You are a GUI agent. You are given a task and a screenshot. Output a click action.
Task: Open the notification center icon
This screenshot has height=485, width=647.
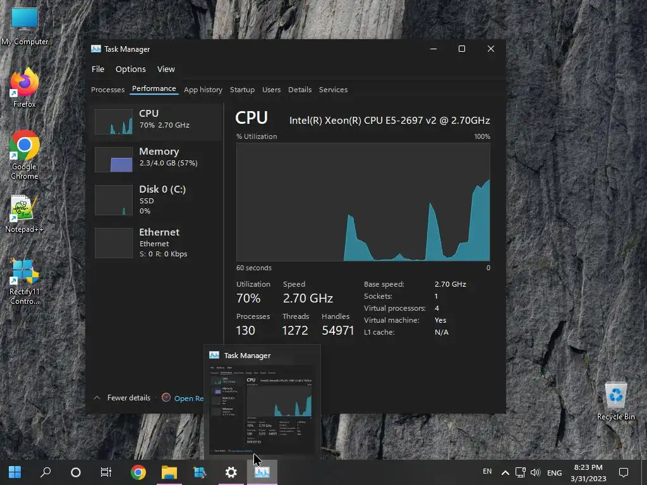624,472
